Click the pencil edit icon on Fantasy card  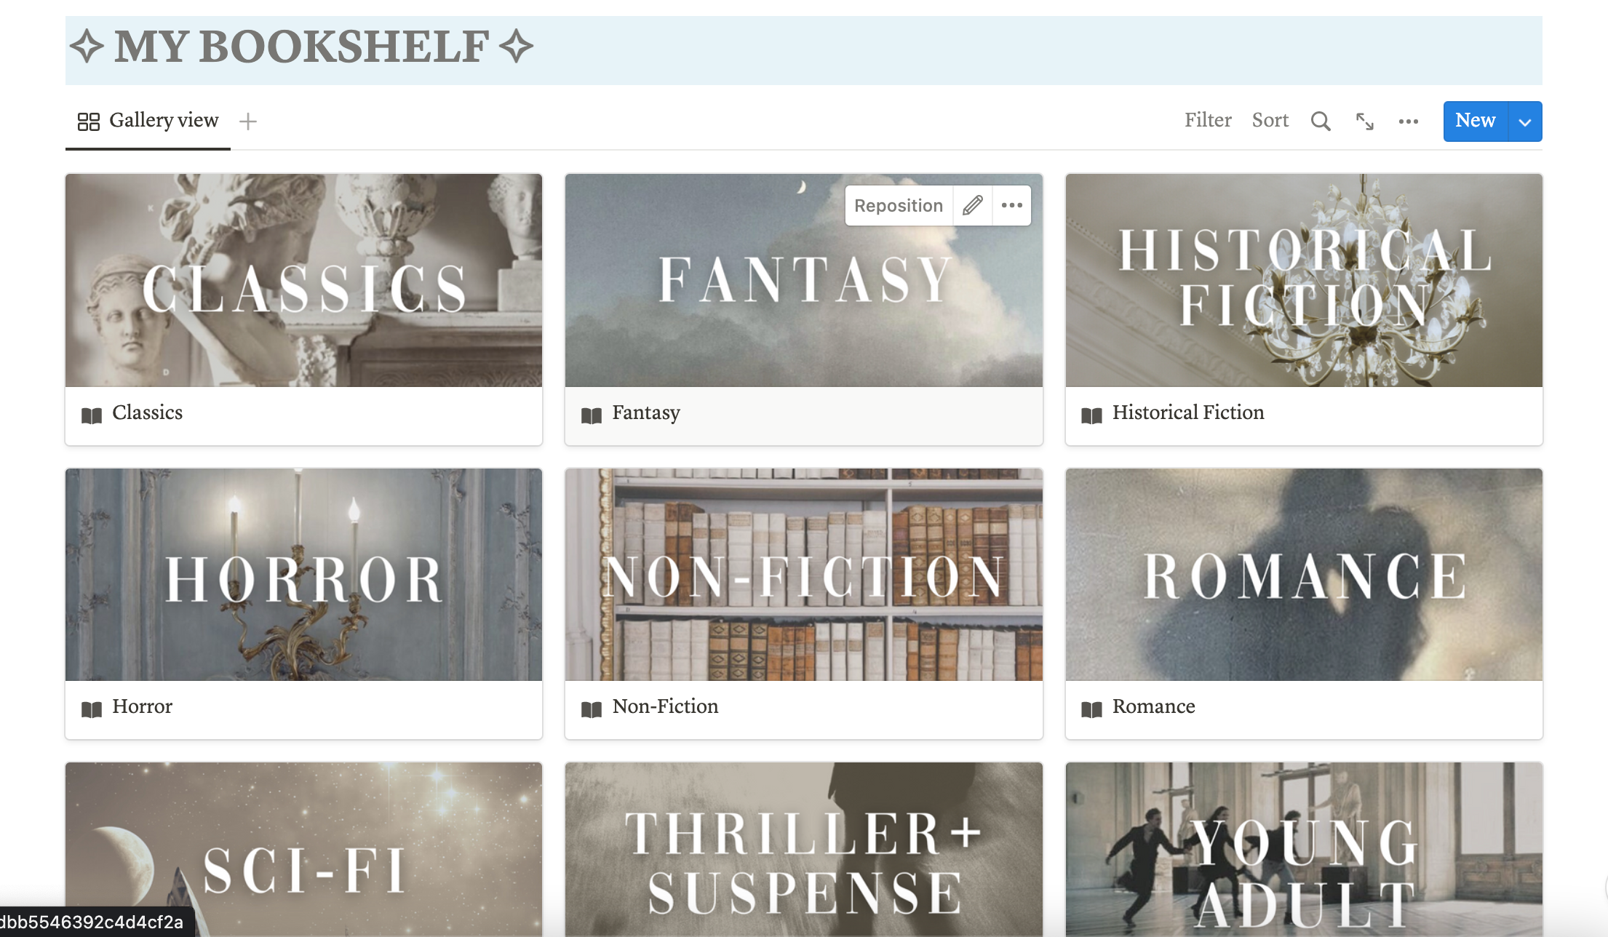pyautogui.click(x=973, y=206)
